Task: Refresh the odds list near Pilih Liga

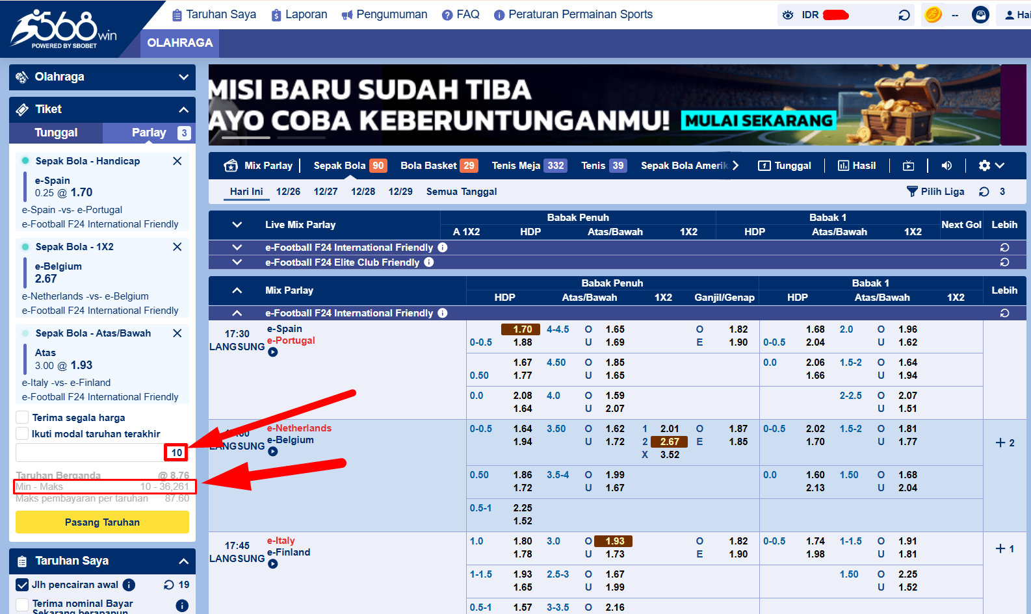Action: (984, 192)
